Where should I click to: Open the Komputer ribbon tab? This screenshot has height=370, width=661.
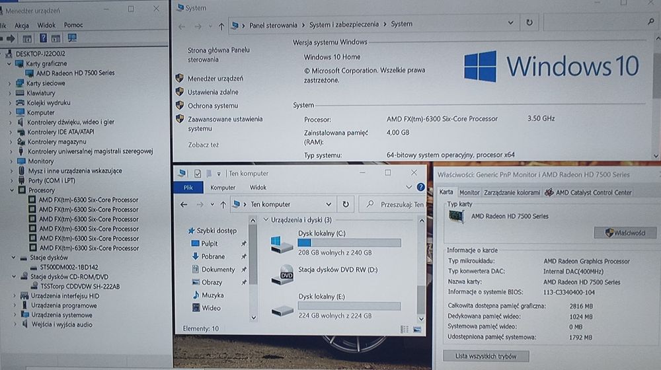coord(223,188)
